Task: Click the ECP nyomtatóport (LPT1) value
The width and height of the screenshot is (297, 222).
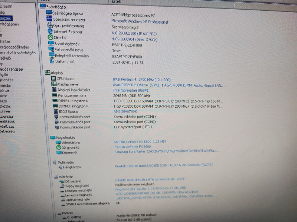Action: [x=133, y=127]
